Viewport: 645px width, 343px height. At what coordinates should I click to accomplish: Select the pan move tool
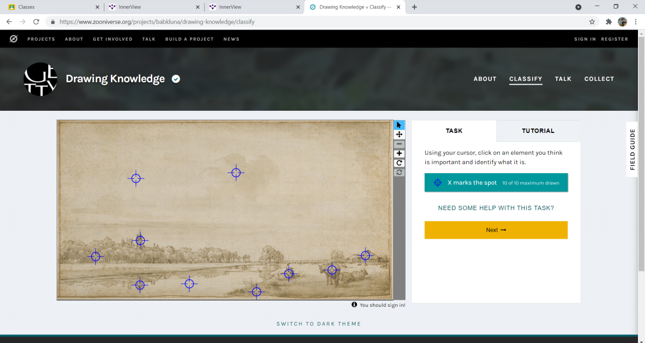[x=399, y=134]
